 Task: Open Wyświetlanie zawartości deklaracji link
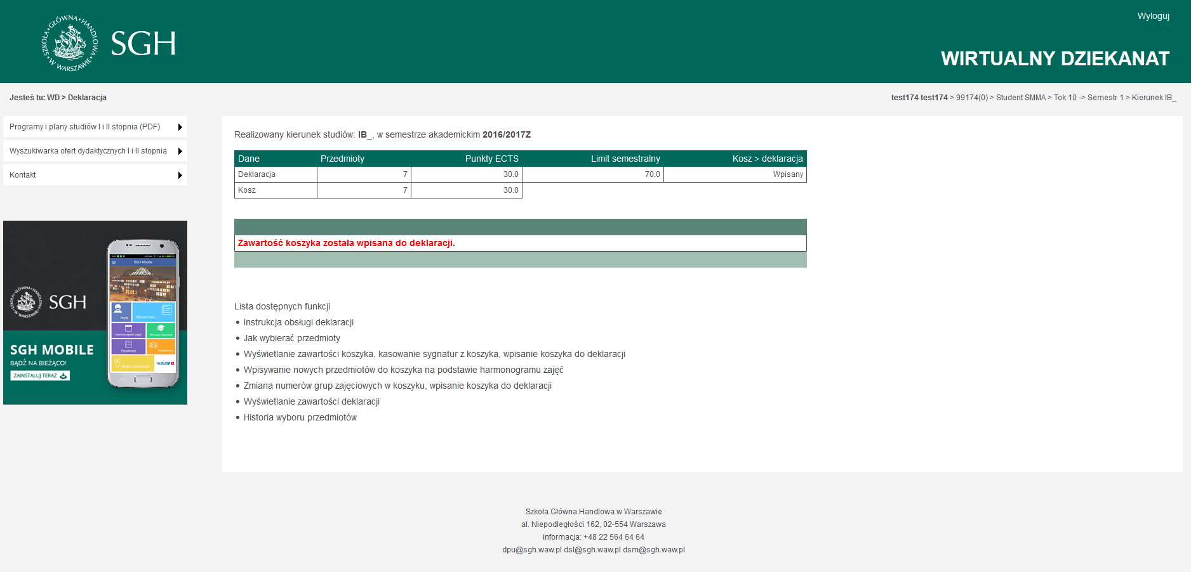click(x=312, y=401)
